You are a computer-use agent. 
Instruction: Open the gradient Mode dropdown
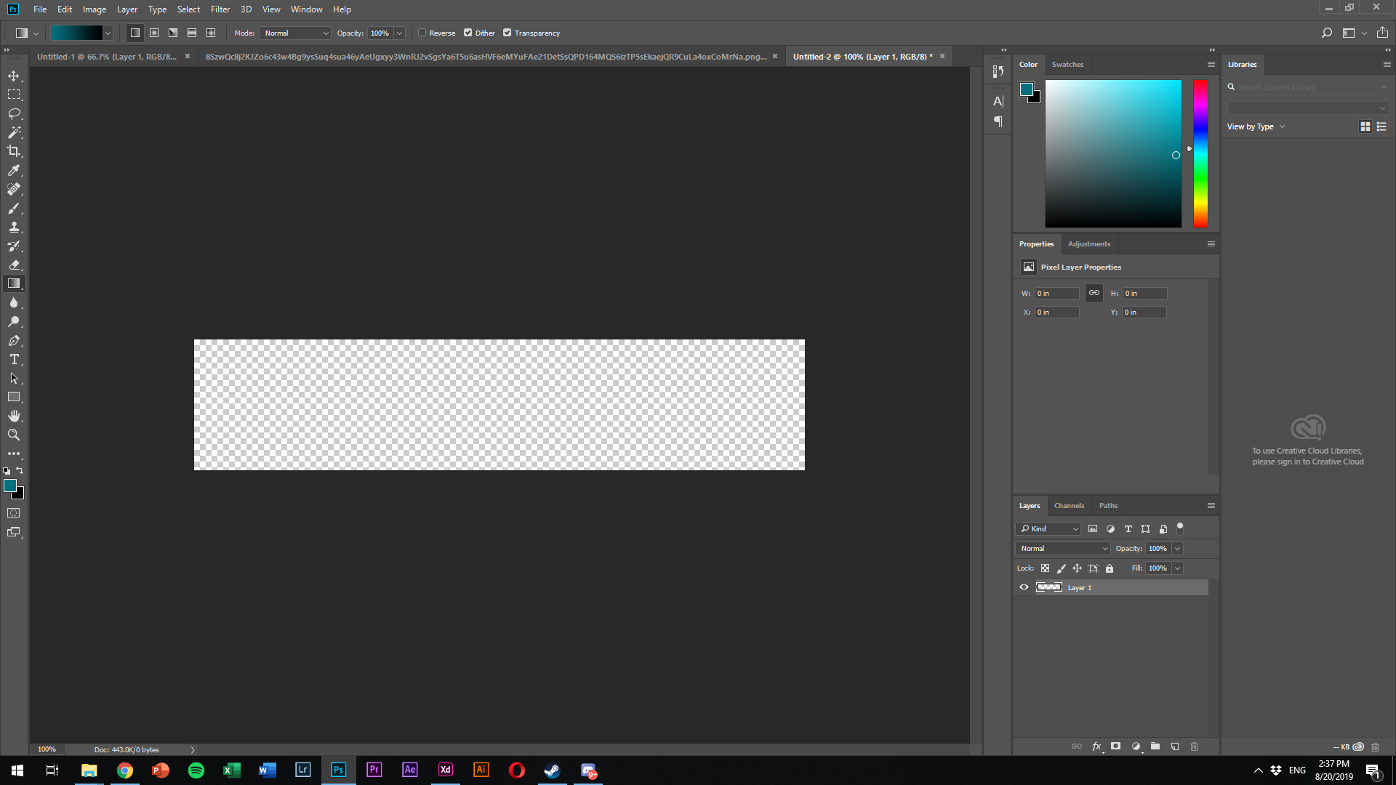pyautogui.click(x=295, y=33)
